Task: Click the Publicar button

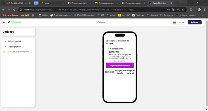Action: (x=195, y=22)
